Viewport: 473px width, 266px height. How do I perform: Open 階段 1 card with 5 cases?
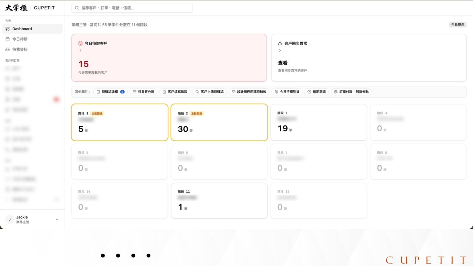(120, 122)
